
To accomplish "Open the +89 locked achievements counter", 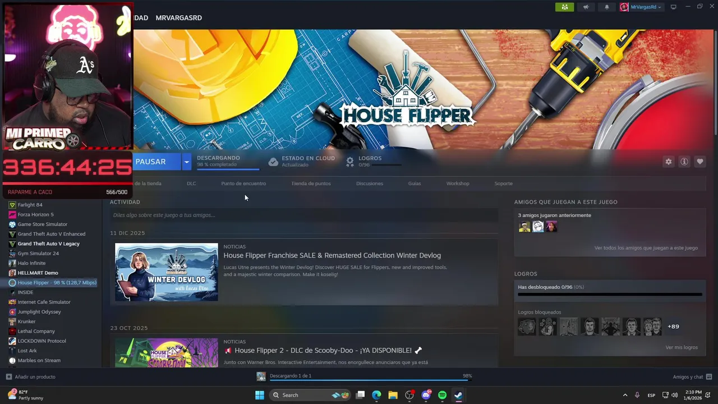I will click(x=673, y=327).
